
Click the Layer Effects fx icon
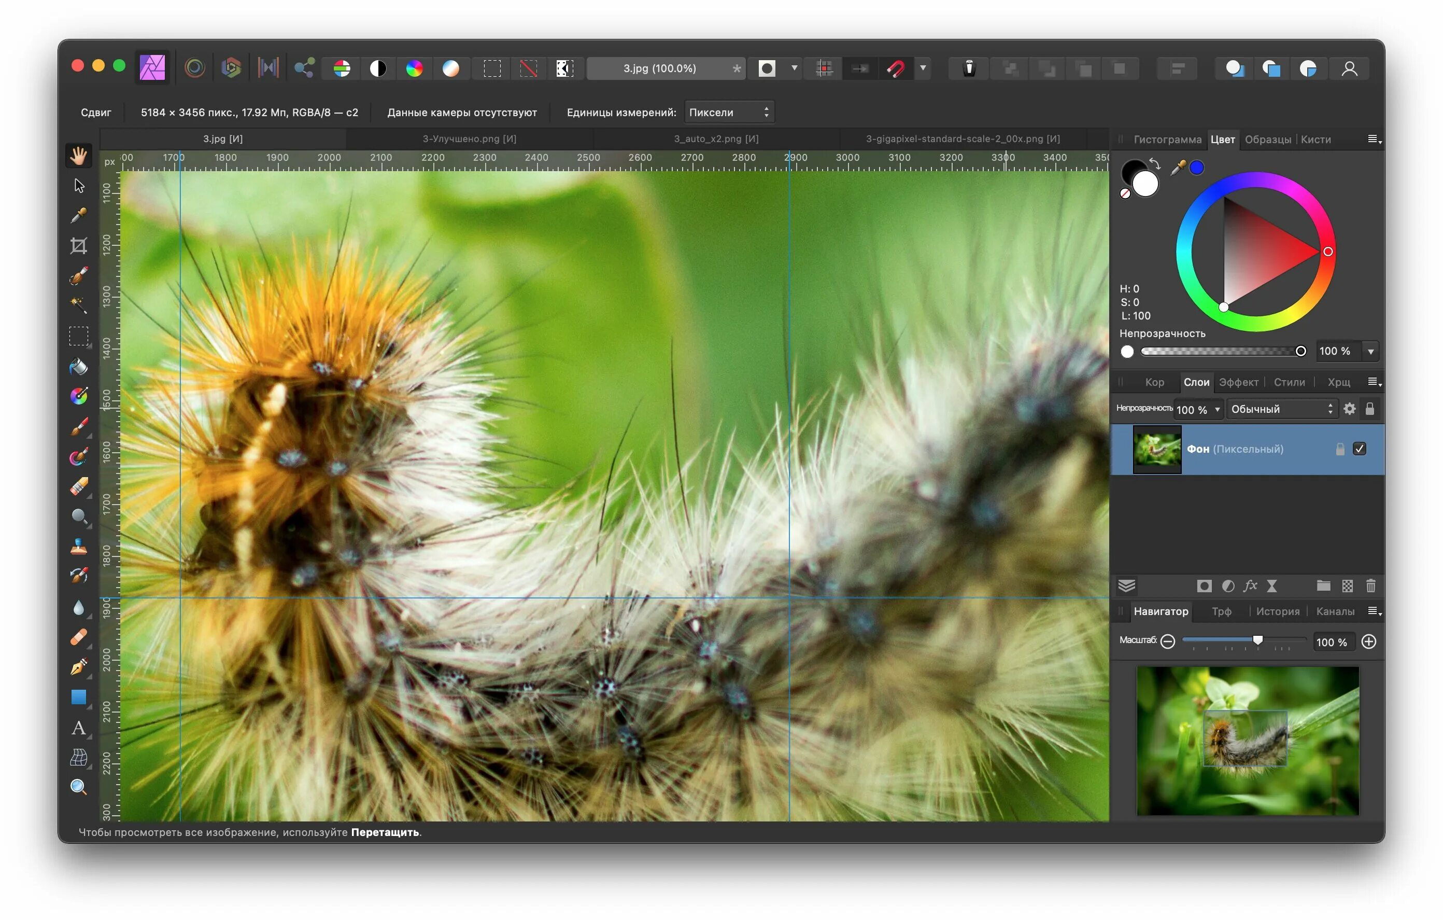click(x=1250, y=586)
